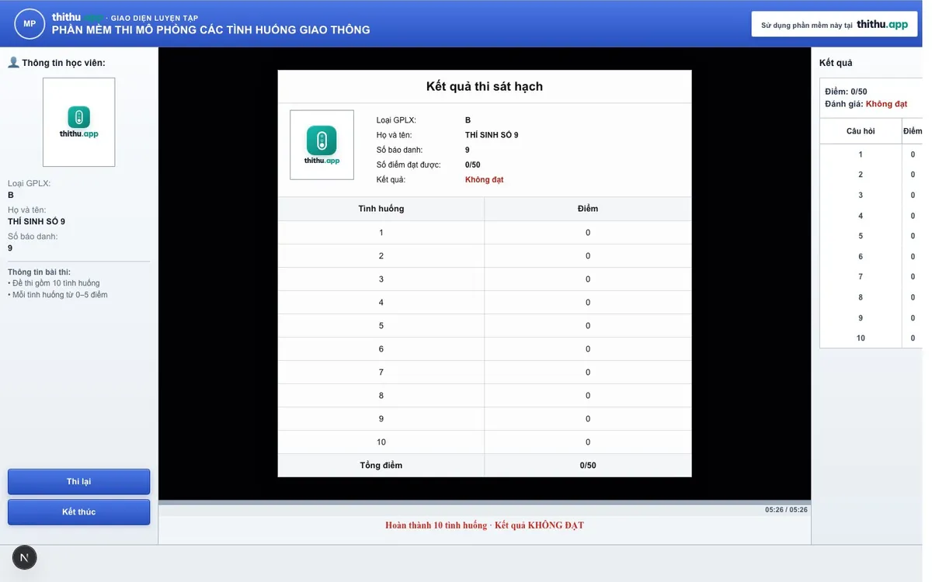The height and width of the screenshot is (582, 932).
Task: Select row 7 in the center score table
Action: click(485, 372)
